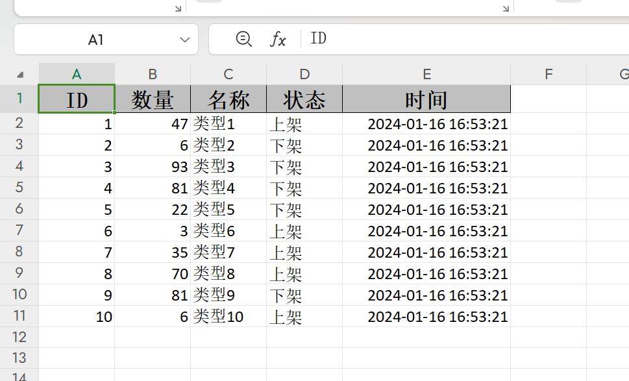Viewport: 629px width, 381px height.
Task: Select cell with quantity 81 in row 5
Action: click(153, 188)
